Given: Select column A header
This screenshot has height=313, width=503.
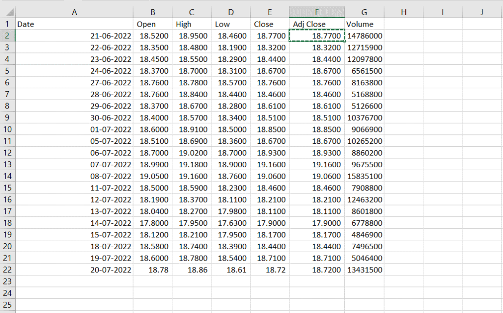Looking at the screenshot, I should pos(74,12).
